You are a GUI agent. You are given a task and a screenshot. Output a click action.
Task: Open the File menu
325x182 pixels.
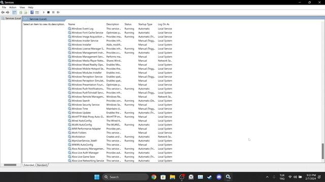(x=4, y=7)
